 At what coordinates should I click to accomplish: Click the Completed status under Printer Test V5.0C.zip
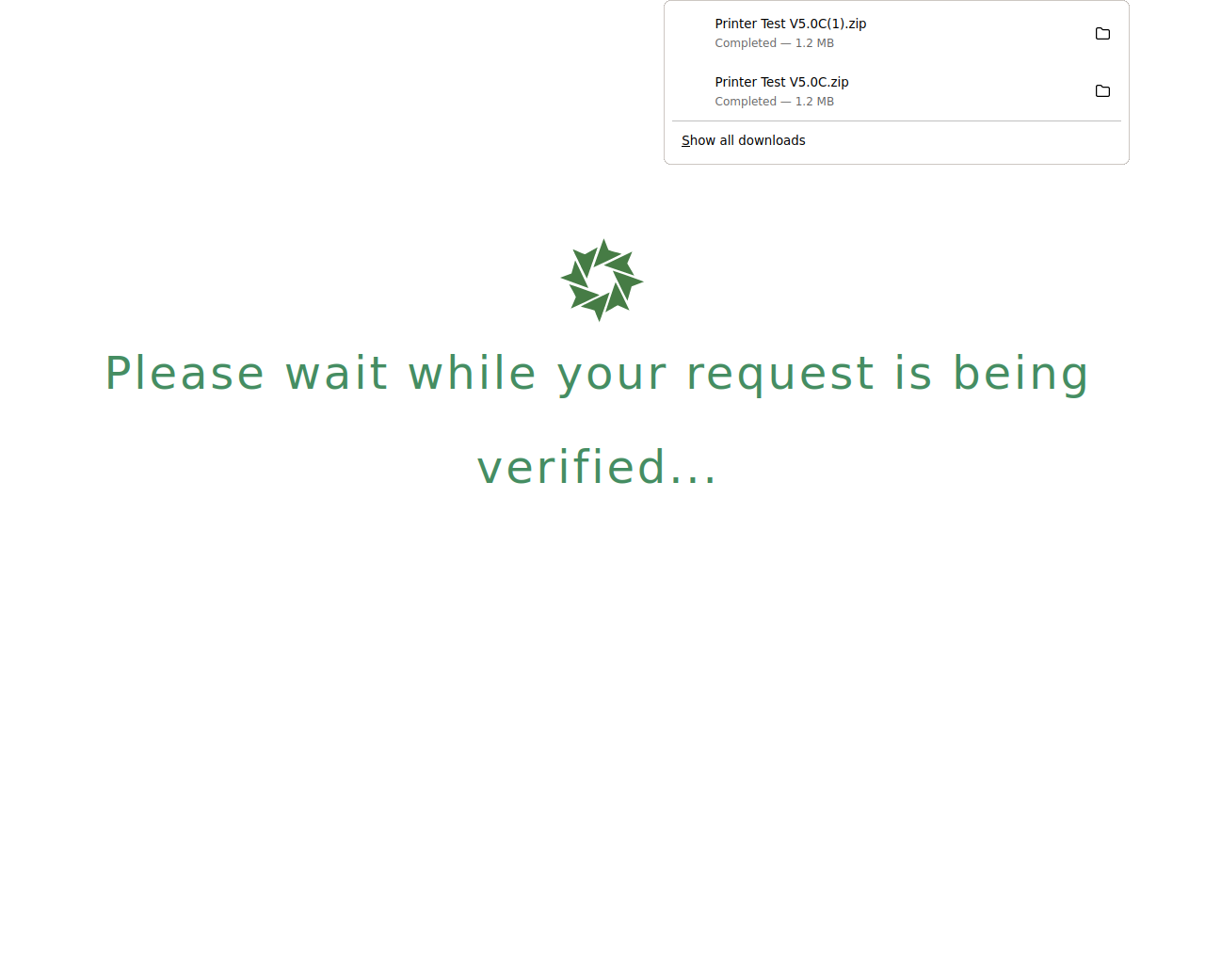(746, 102)
